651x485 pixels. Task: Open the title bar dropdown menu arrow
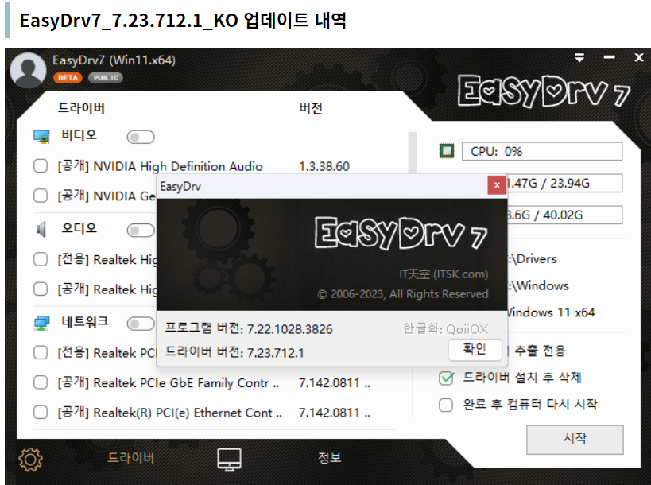click(x=579, y=58)
